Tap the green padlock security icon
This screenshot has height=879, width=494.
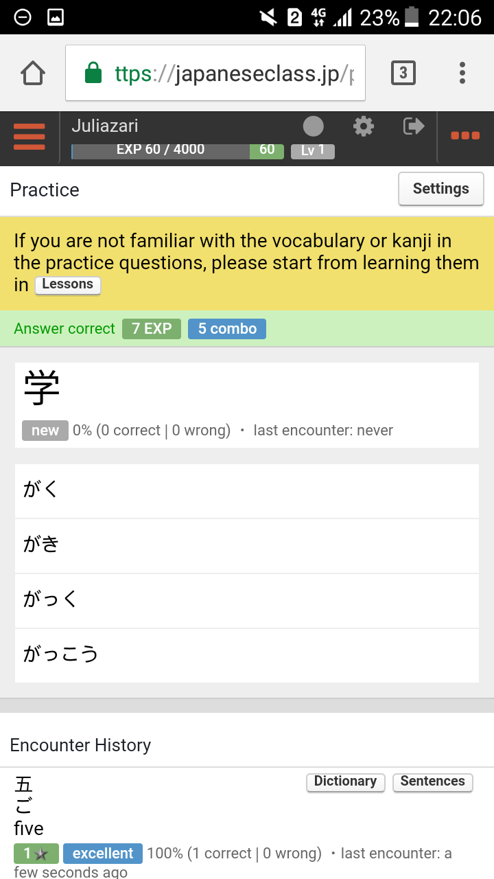tap(93, 73)
